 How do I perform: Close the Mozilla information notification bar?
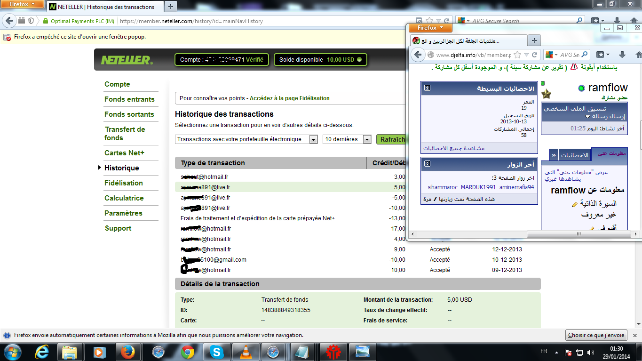click(634, 335)
